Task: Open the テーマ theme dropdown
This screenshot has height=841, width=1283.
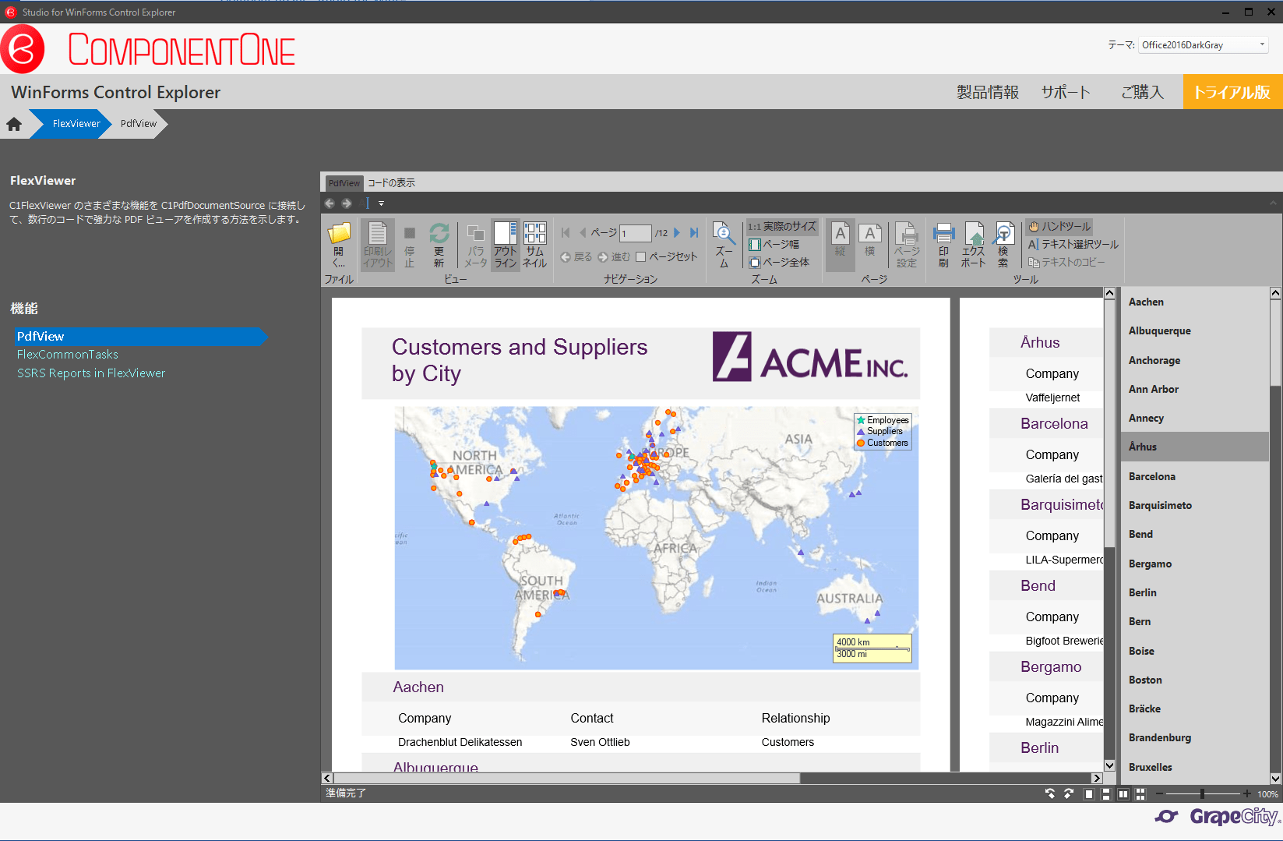Action: click(1263, 44)
